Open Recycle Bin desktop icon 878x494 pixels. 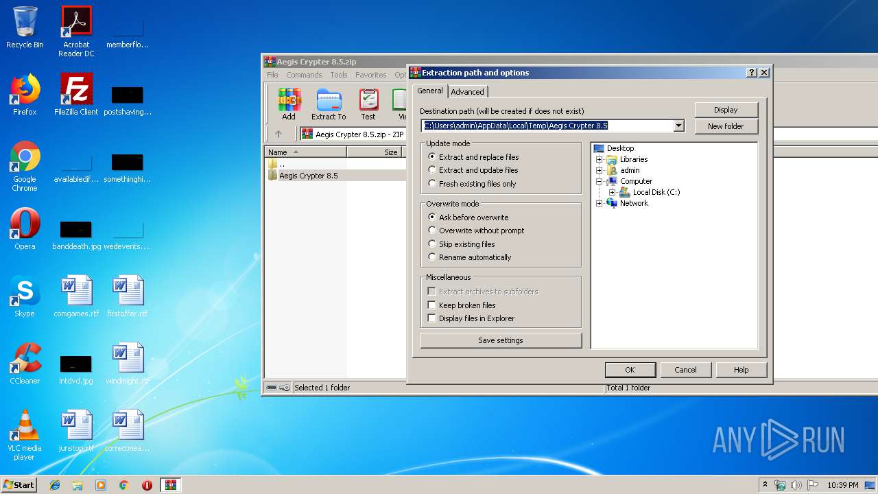[25, 27]
